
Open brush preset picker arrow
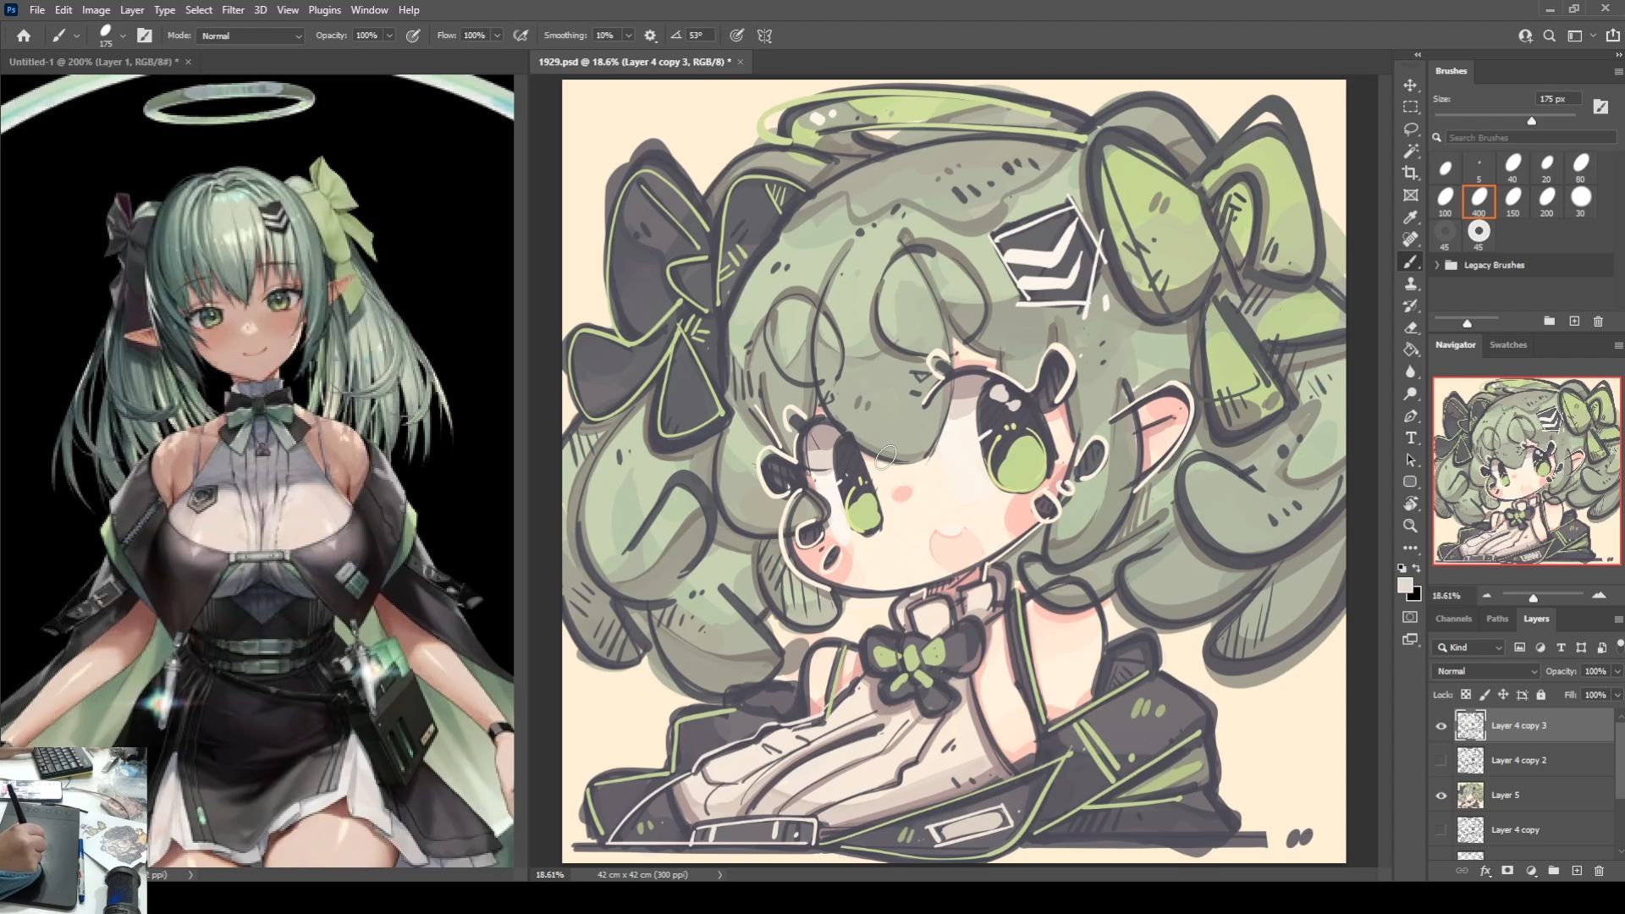(x=123, y=36)
